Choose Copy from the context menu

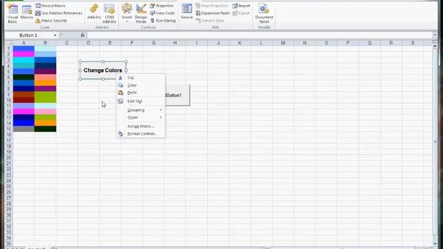click(141, 85)
